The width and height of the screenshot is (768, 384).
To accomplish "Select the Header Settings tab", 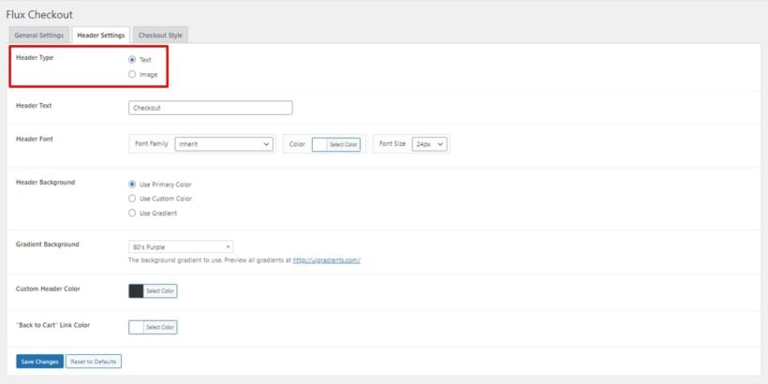I will pyautogui.click(x=101, y=36).
